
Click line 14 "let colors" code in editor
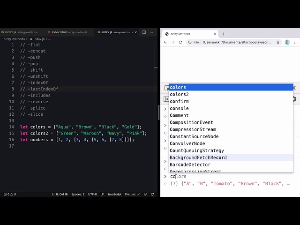click(81, 127)
